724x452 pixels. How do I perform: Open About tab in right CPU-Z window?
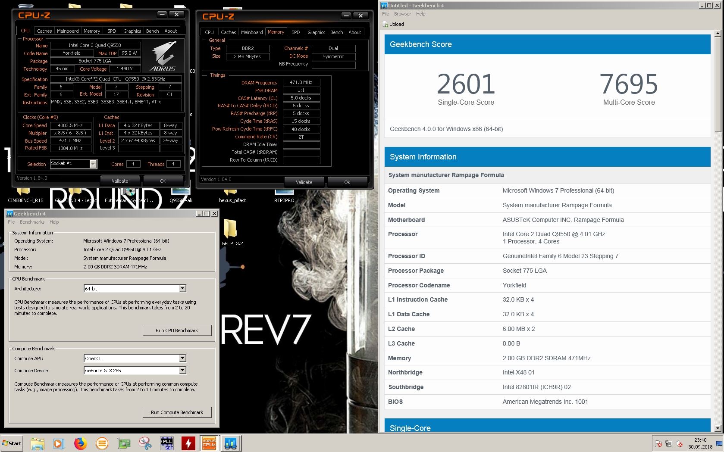355,32
